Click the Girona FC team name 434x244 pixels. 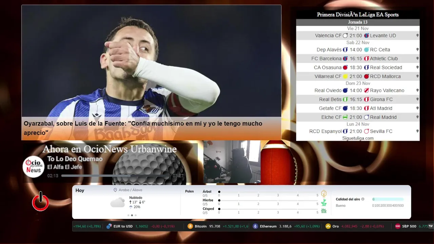tap(381, 100)
